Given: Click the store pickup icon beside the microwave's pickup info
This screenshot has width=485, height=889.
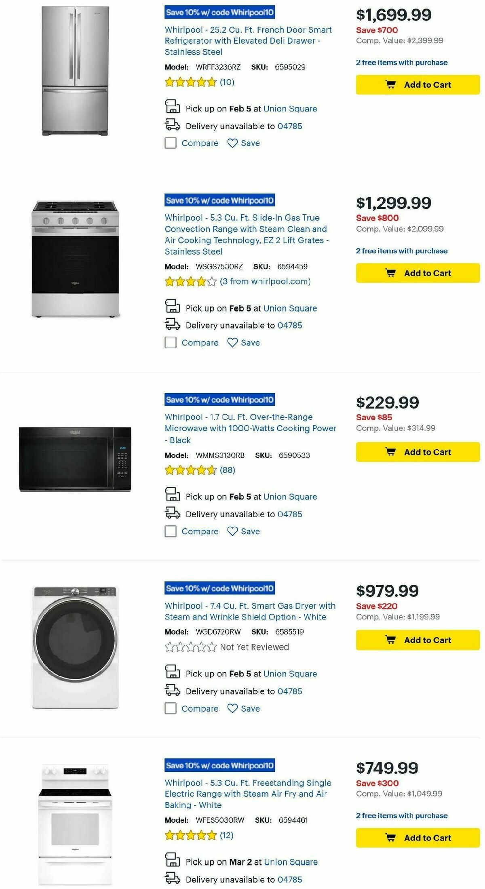Looking at the screenshot, I should tap(173, 496).
